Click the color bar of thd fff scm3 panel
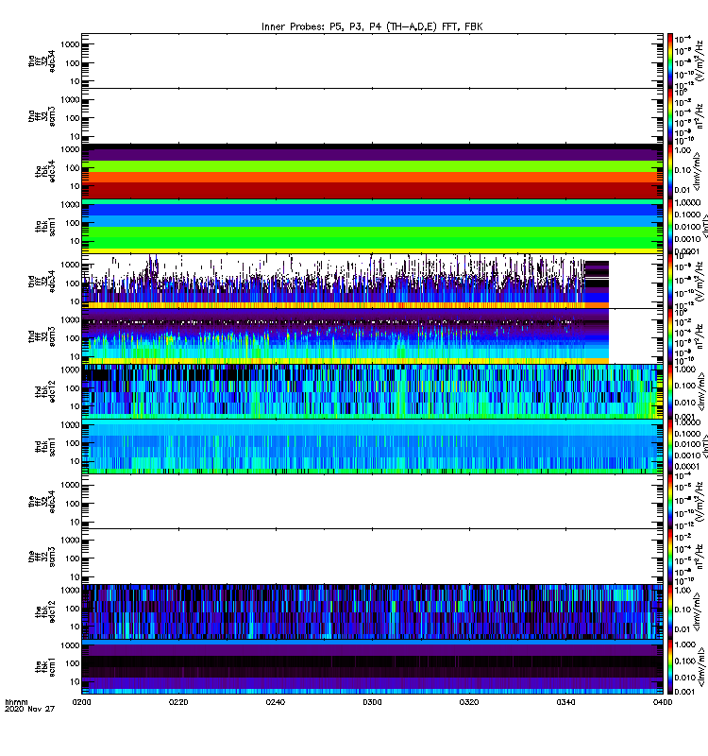The width and height of the screenshot is (708, 756). [x=670, y=336]
